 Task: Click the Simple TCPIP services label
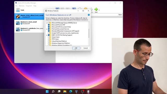65,33
